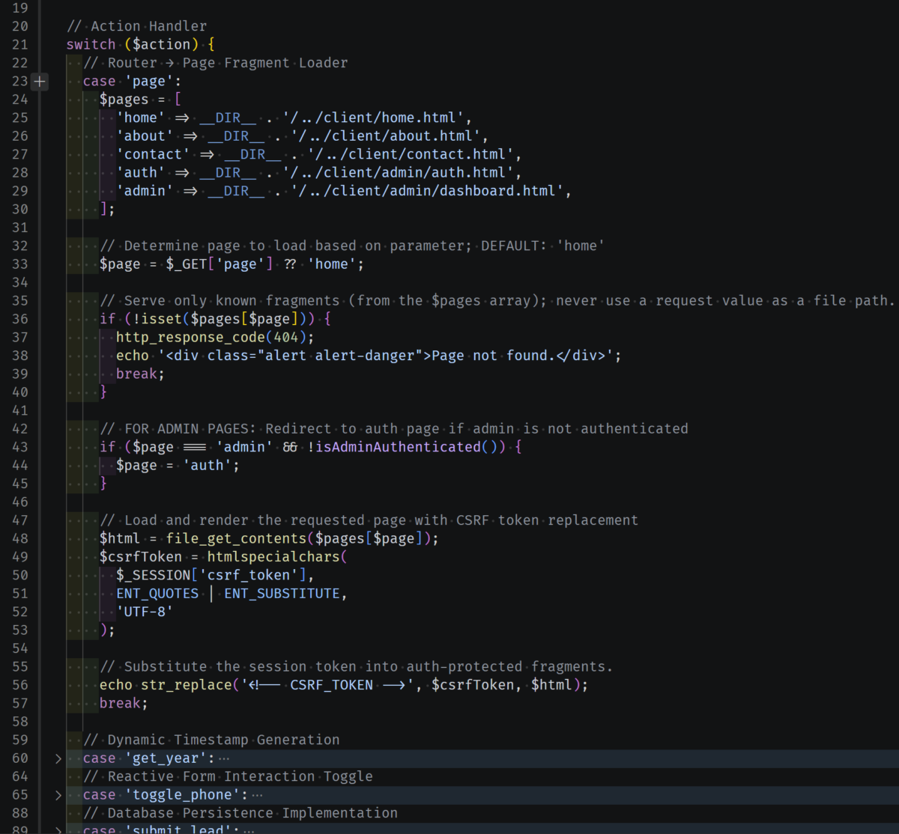Unfold via ellipsis after 'toggle_phone':

(257, 795)
